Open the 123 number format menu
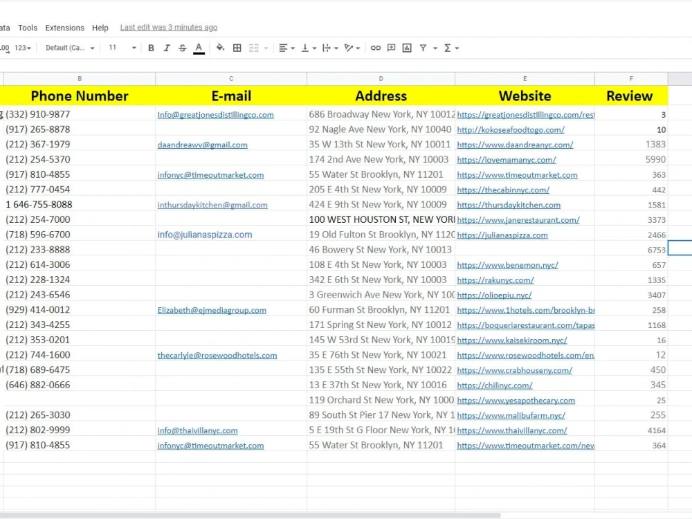The height and width of the screenshot is (519, 692). click(23, 48)
